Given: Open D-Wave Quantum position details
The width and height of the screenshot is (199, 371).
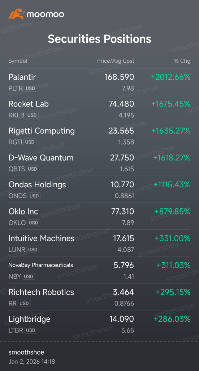Looking at the screenshot, I should (x=99, y=163).
